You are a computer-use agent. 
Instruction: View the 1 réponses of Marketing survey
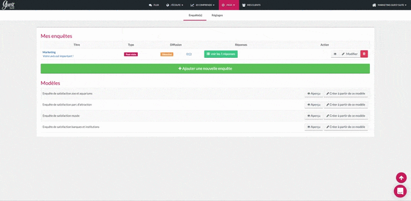point(221,54)
